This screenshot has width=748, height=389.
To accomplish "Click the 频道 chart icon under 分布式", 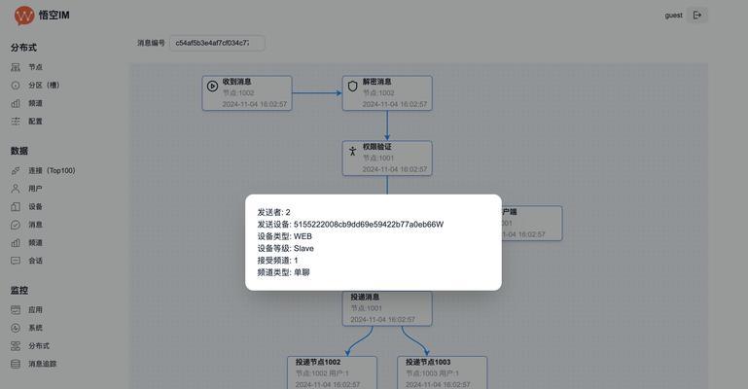I will point(16,103).
